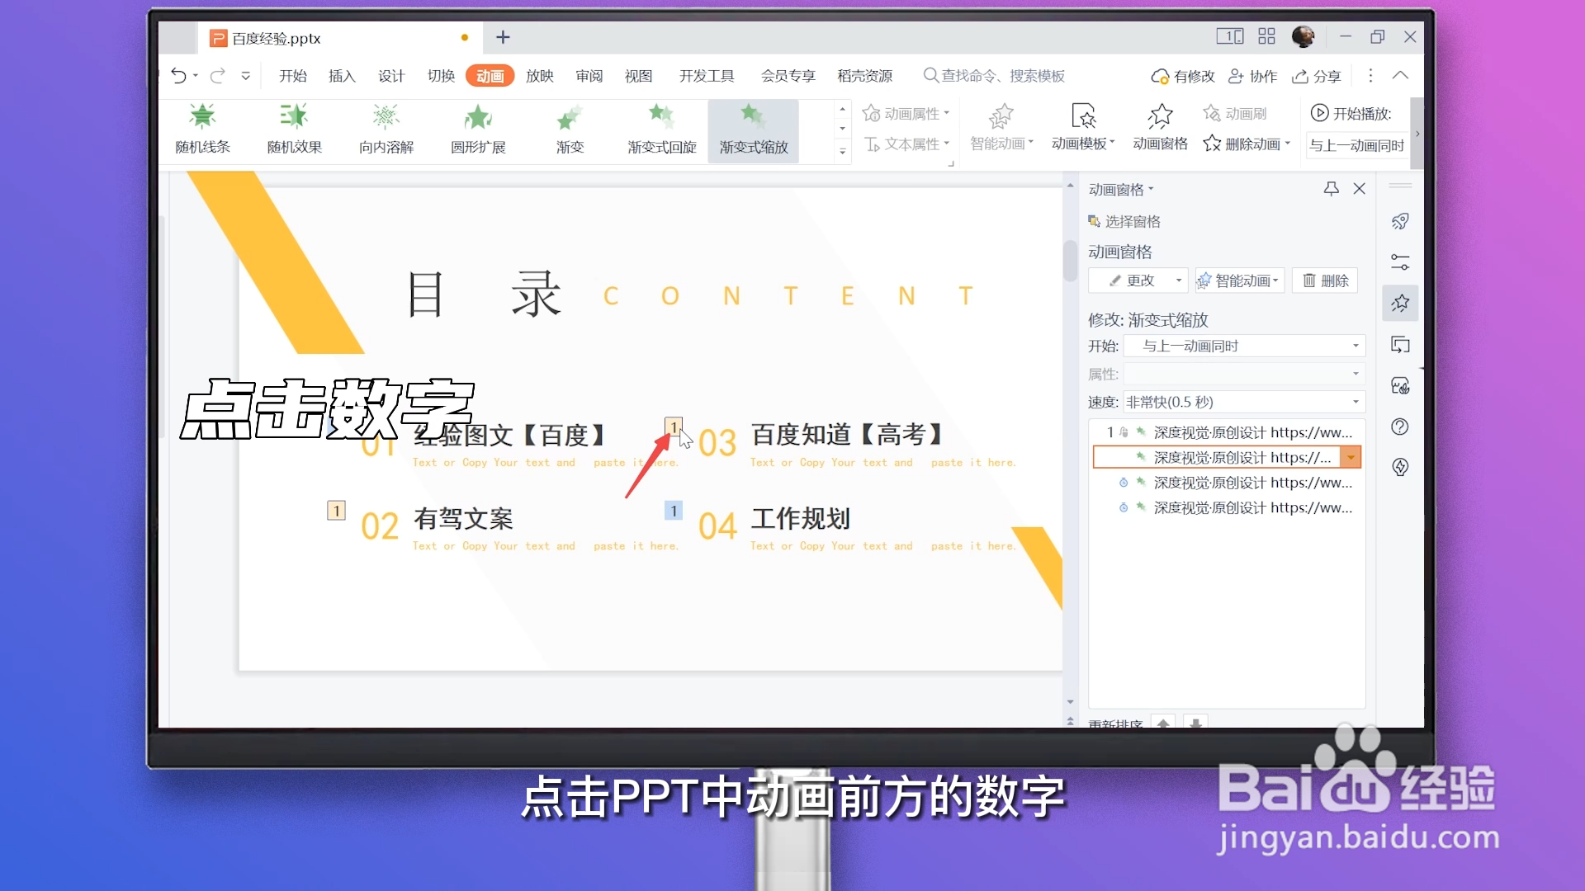Toggle the 动画窗格 ribbon button
This screenshot has height=891, width=1585.
pyautogui.click(x=1160, y=128)
